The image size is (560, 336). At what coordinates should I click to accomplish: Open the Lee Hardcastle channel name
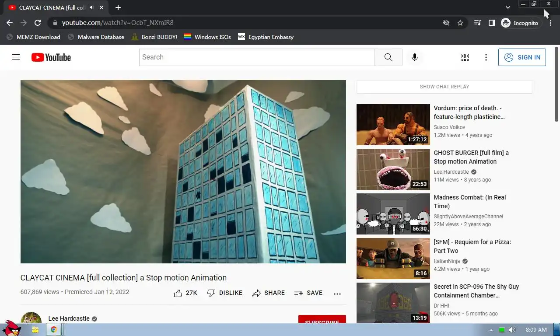pyautogui.click(x=69, y=318)
